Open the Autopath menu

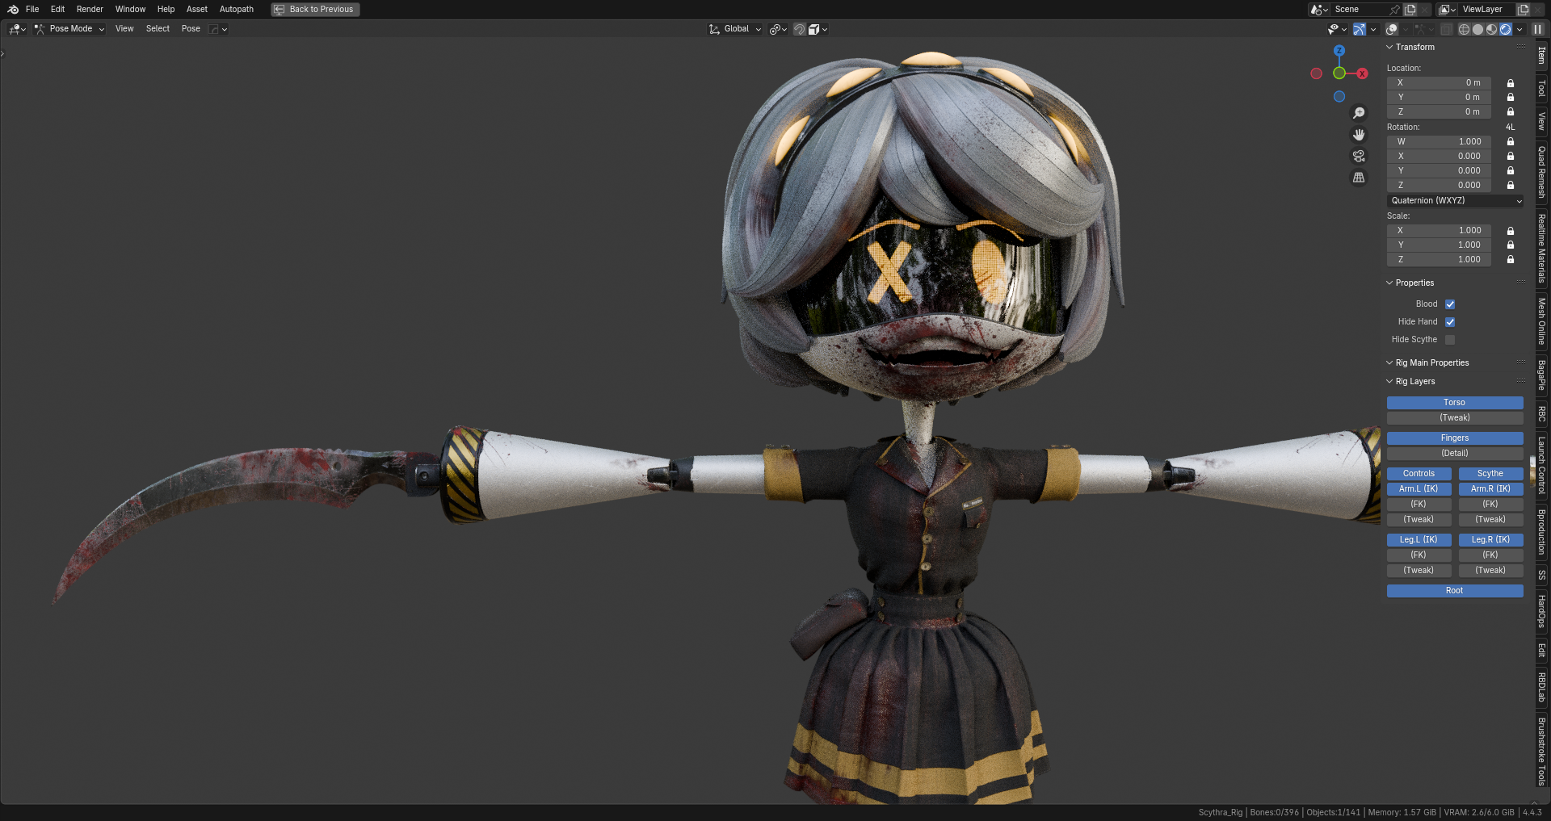point(237,10)
